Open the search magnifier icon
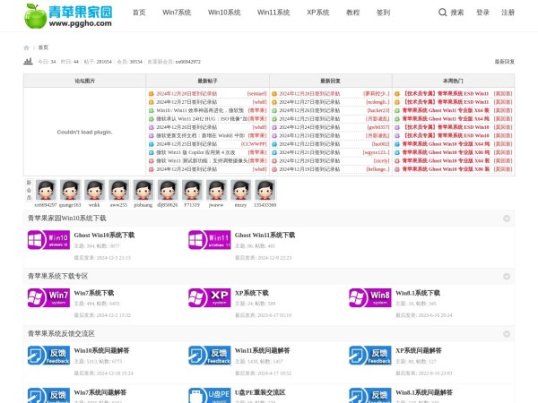The image size is (538, 403). [443, 13]
